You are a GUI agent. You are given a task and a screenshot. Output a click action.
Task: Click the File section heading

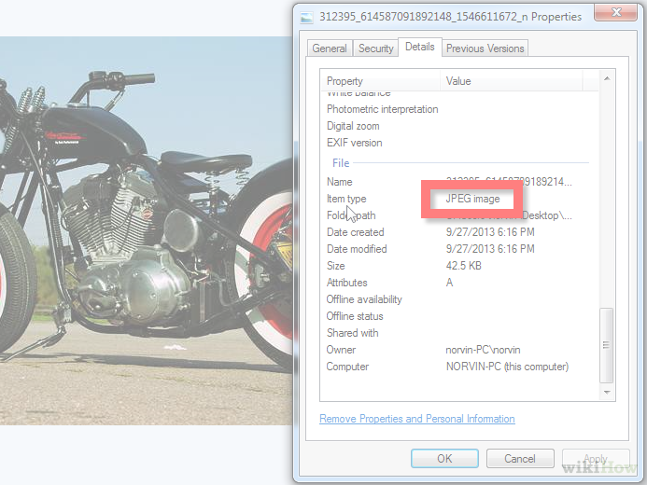341,163
